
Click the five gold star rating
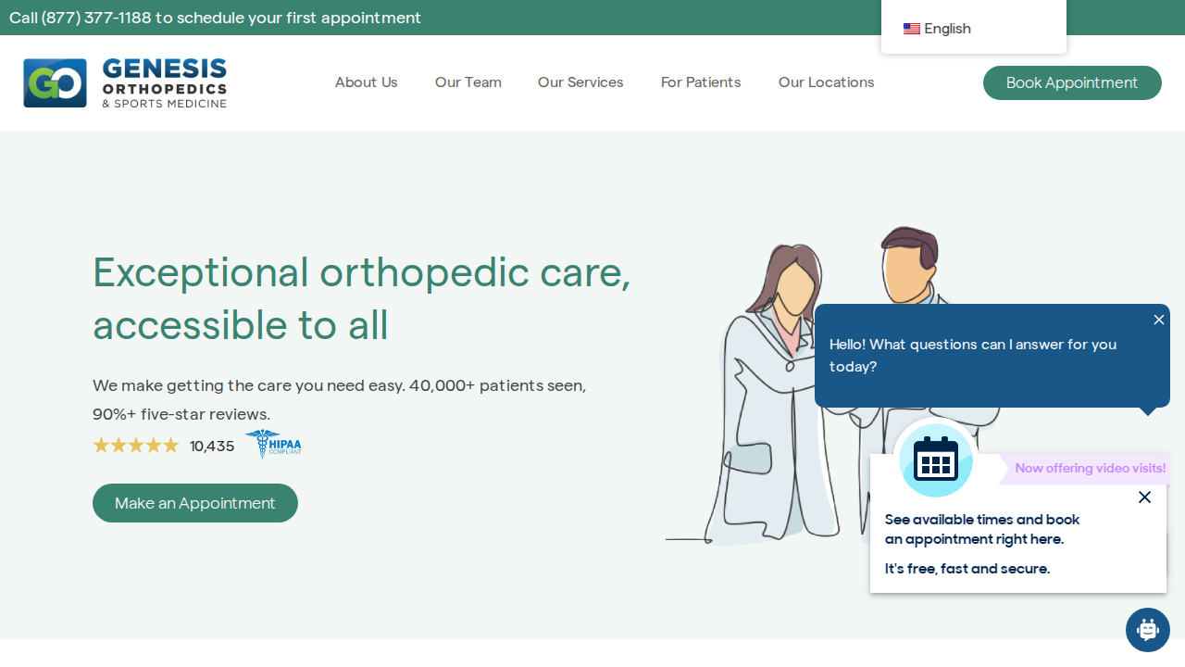(x=136, y=446)
